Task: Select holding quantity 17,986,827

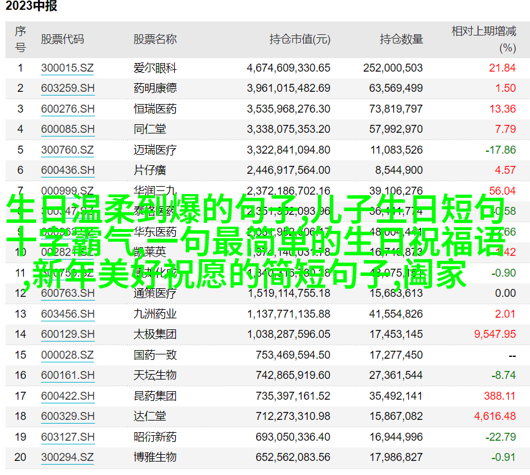Action: (396, 457)
